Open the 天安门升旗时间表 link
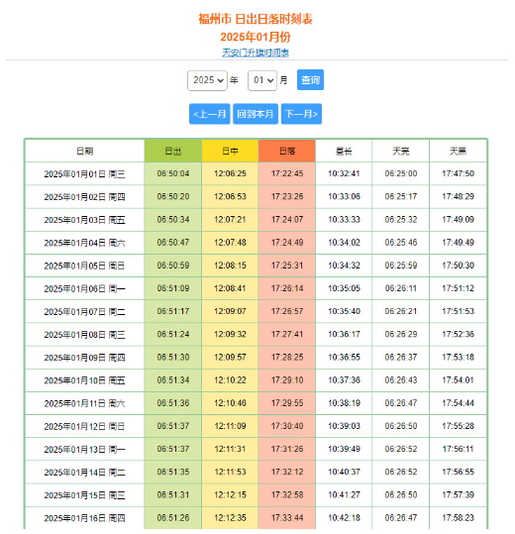 point(256,53)
